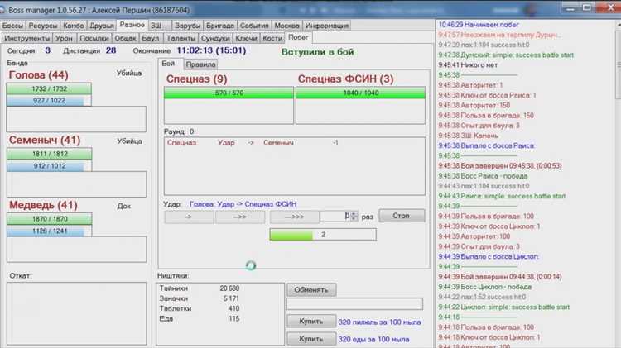
Task: Decrease strike count with the down spinner arrow
Action: pyautogui.click(x=354, y=219)
